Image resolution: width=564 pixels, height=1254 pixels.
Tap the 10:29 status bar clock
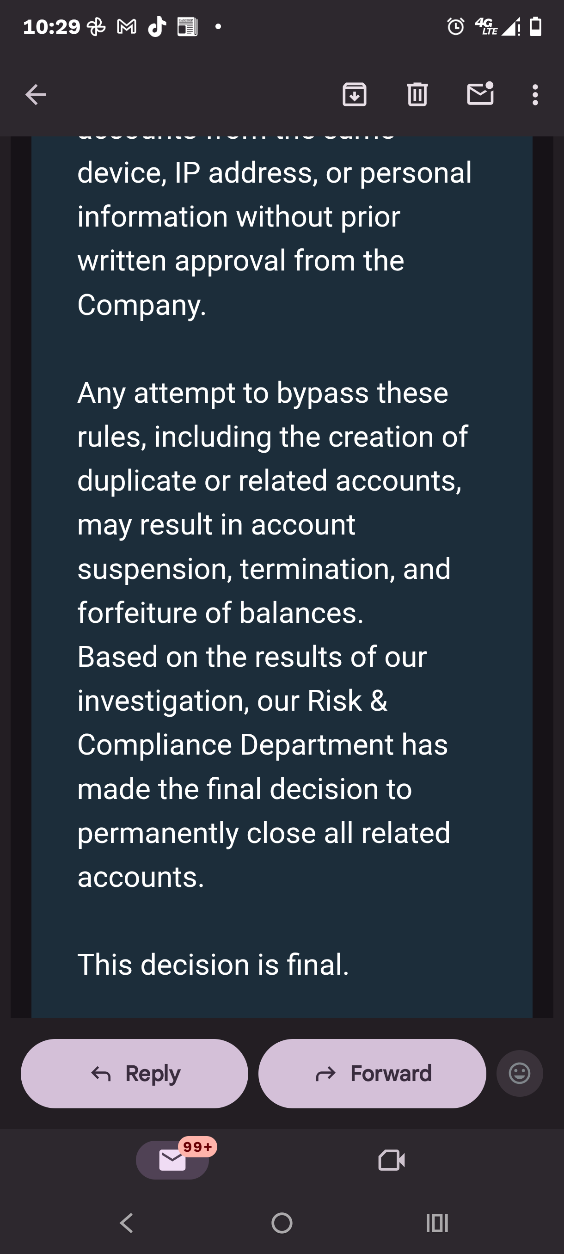[52, 27]
